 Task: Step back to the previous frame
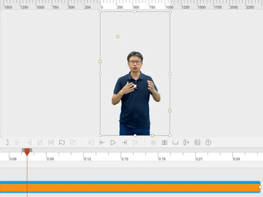[102, 143]
